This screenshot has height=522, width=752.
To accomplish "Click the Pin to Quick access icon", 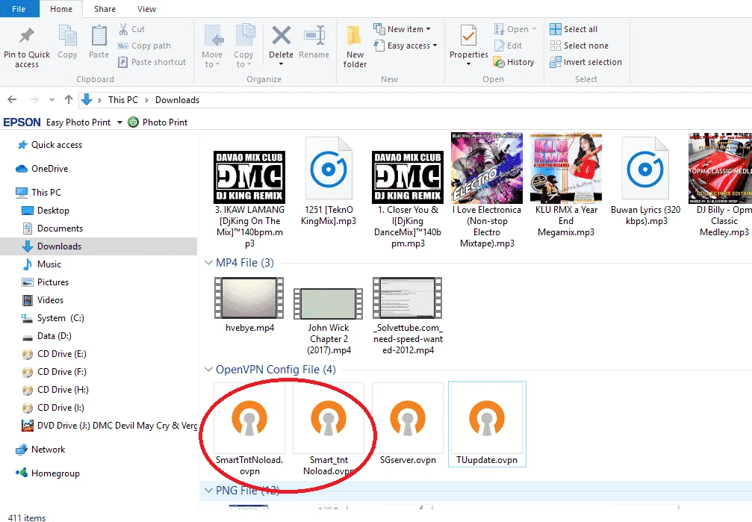I will (x=26, y=36).
